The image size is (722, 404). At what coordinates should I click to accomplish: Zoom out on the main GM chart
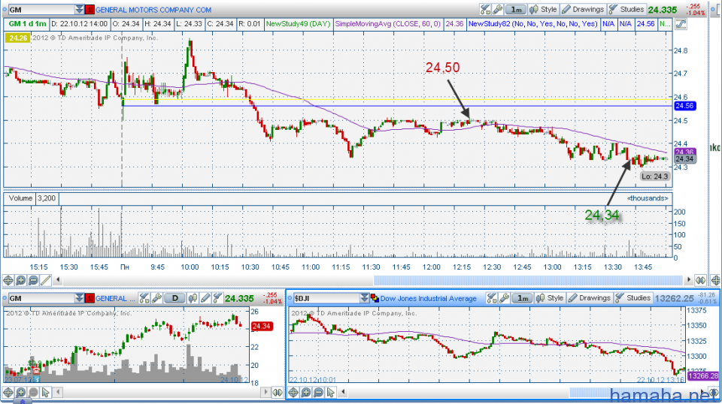(x=33, y=280)
